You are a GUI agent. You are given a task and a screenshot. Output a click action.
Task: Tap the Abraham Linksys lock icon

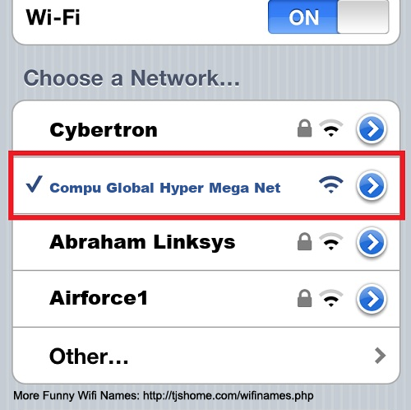coord(305,241)
